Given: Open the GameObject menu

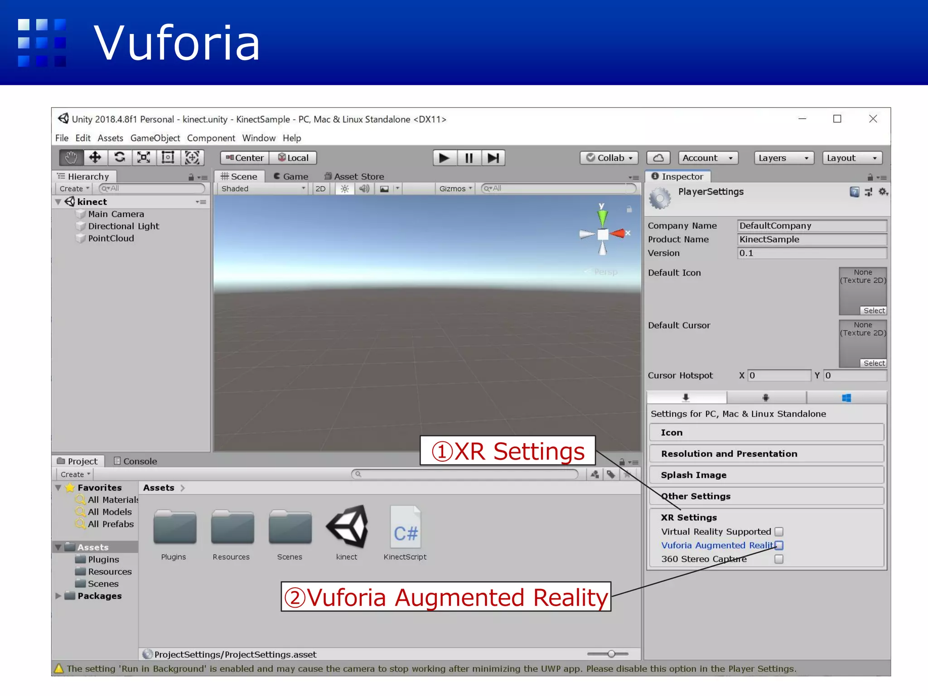Looking at the screenshot, I should (155, 138).
